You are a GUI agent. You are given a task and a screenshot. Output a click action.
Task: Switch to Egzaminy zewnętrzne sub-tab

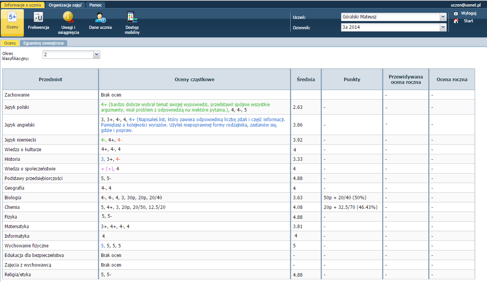pyautogui.click(x=43, y=43)
